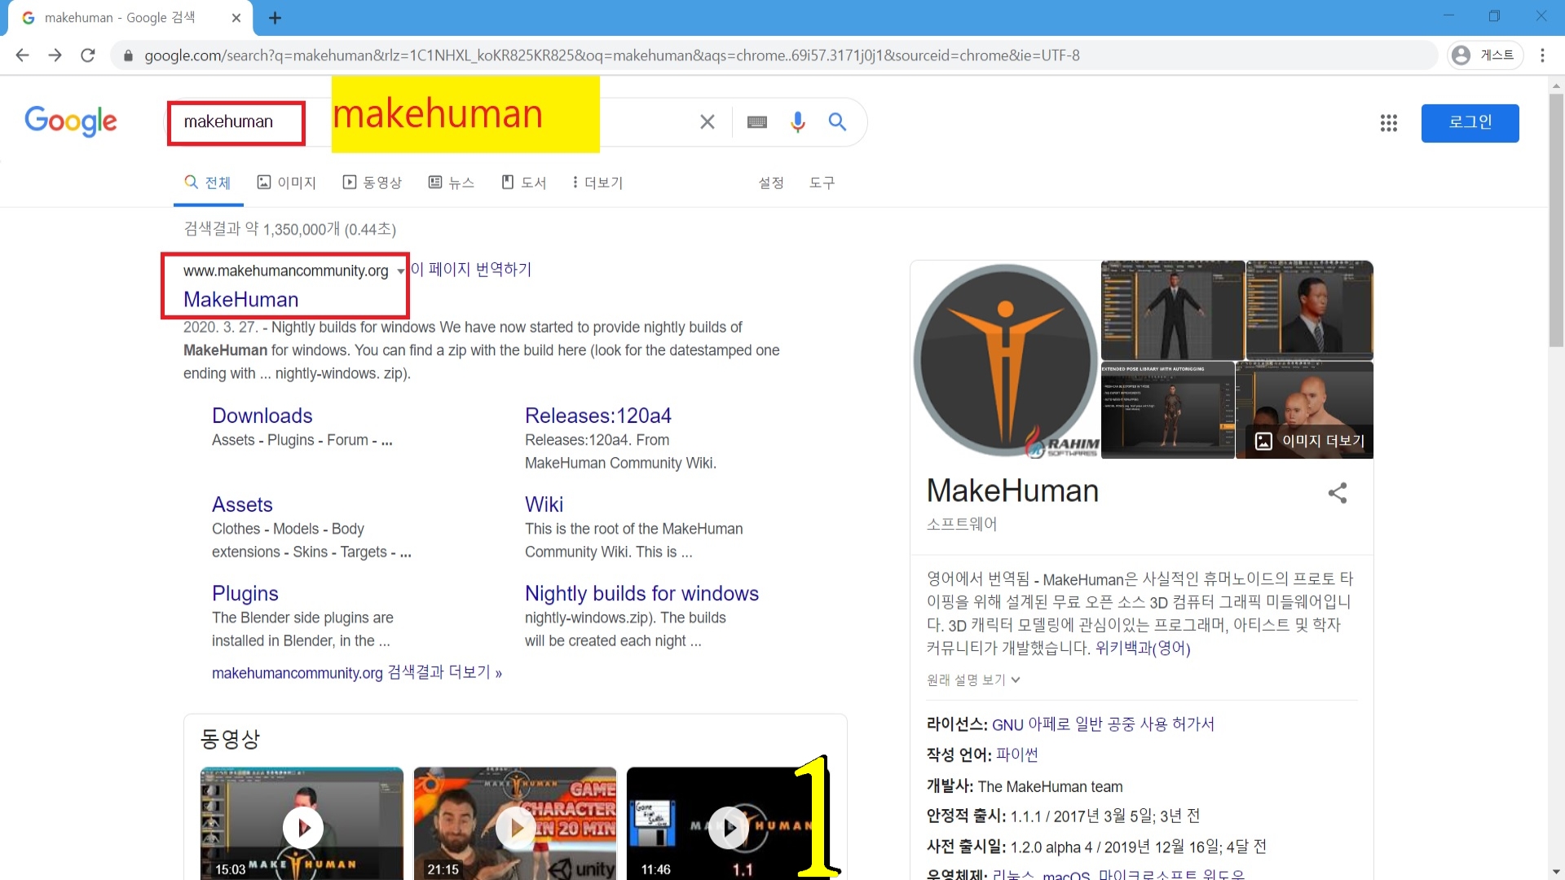Open the Plugins sitelink
Viewport: 1565px width, 880px height.
(245, 593)
